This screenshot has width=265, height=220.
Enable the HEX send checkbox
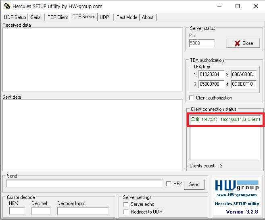click(169, 184)
